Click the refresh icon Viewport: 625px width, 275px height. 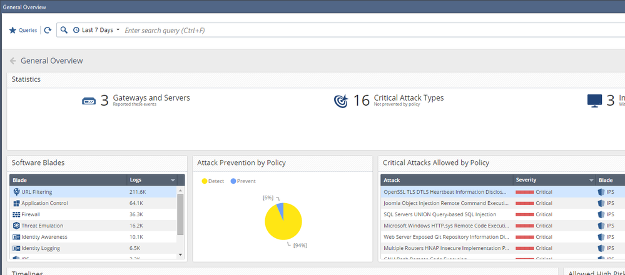[x=48, y=30]
